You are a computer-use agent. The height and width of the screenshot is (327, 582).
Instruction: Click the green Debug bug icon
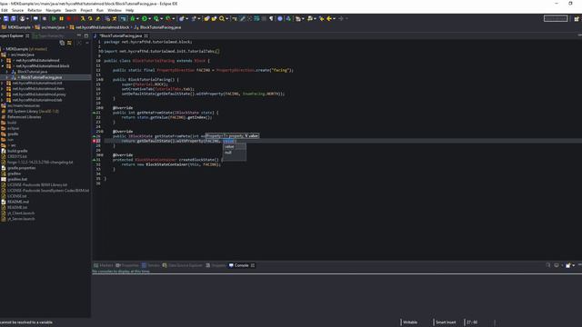[x=133, y=18]
